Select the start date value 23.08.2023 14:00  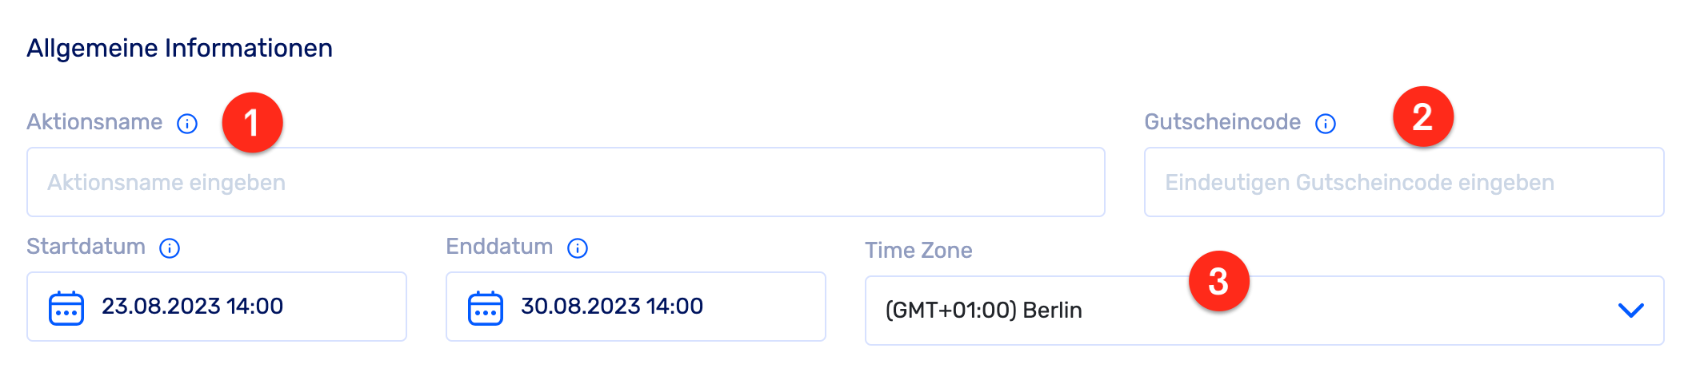click(x=193, y=307)
